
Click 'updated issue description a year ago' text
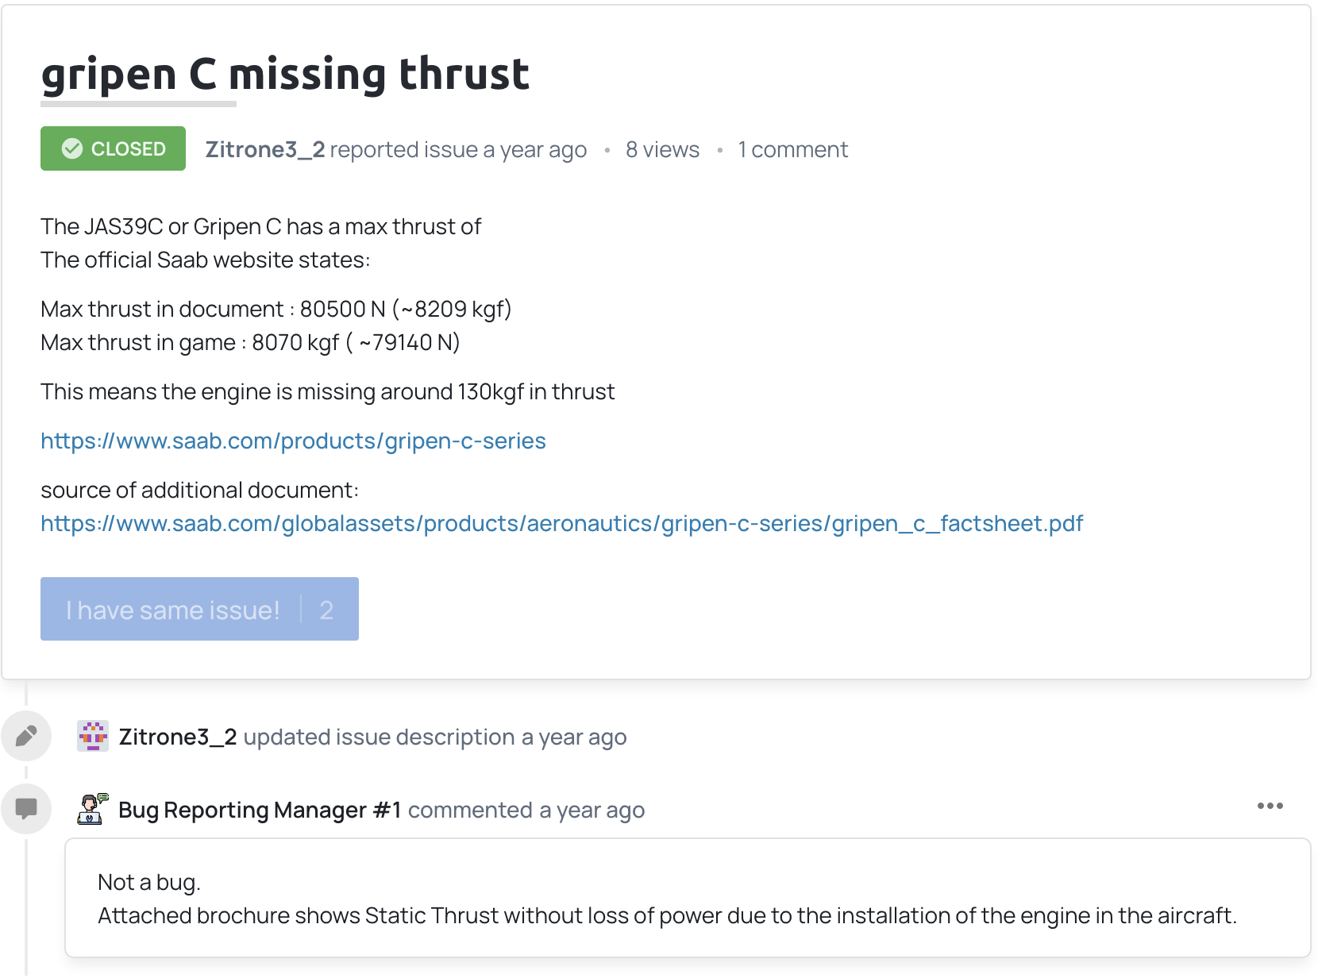[435, 737]
